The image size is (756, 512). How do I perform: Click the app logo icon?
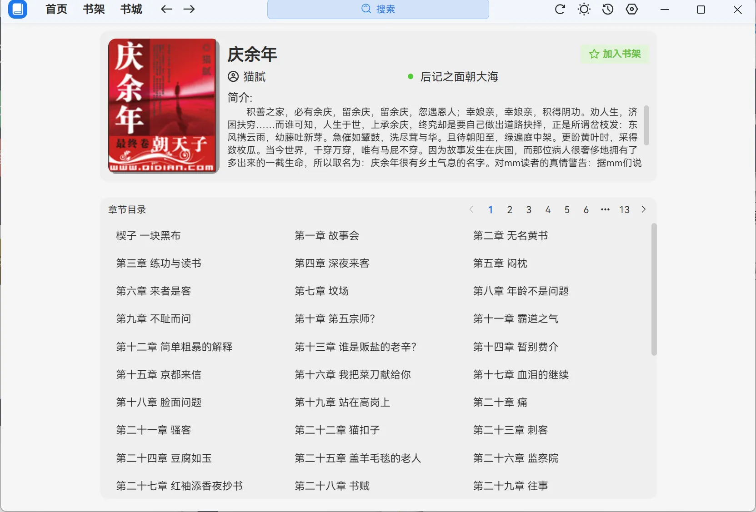tap(18, 9)
